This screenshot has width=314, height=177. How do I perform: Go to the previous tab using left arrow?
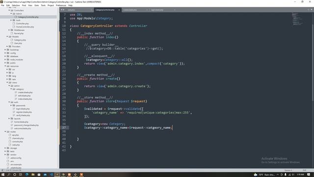tap(62, 10)
